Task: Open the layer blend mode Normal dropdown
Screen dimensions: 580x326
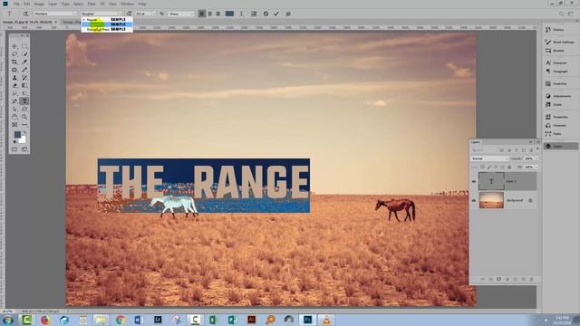Action: click(x=489, y=158)
